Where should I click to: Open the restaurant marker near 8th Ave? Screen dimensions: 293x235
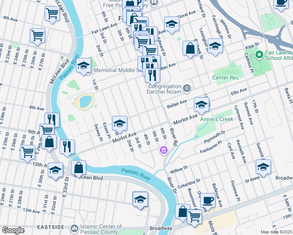click(52, 119)
